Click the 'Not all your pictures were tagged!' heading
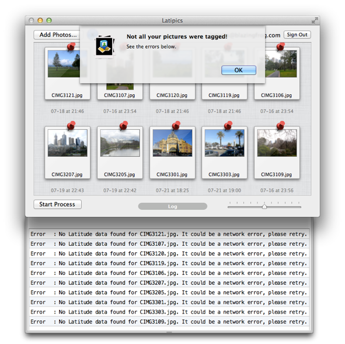 177,37
